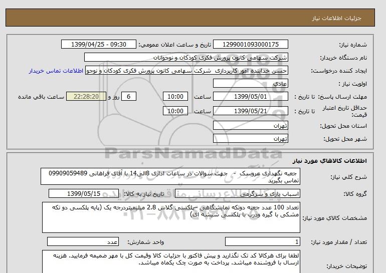Click the need date field 1399/05/15
Viewport: 386px width, 273px height.
tap(84, 193)
